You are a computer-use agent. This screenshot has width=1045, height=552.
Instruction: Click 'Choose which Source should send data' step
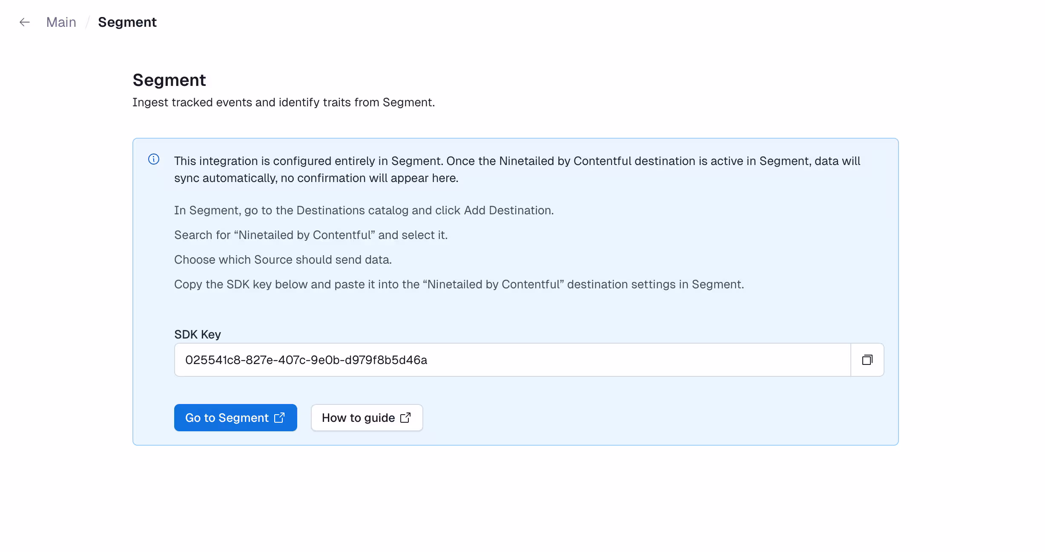click(x=283, y=260)
